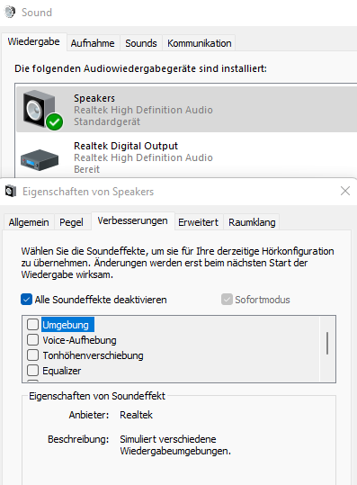Open the Raumklang tab

tap(252, 222)
